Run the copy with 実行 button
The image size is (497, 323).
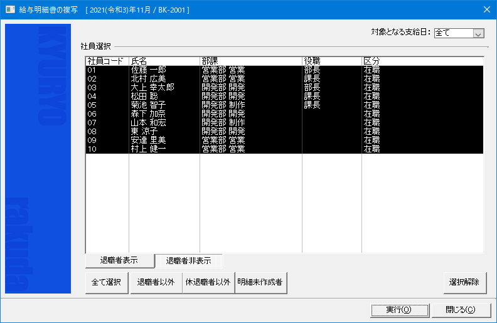click(x=398, y=310)
